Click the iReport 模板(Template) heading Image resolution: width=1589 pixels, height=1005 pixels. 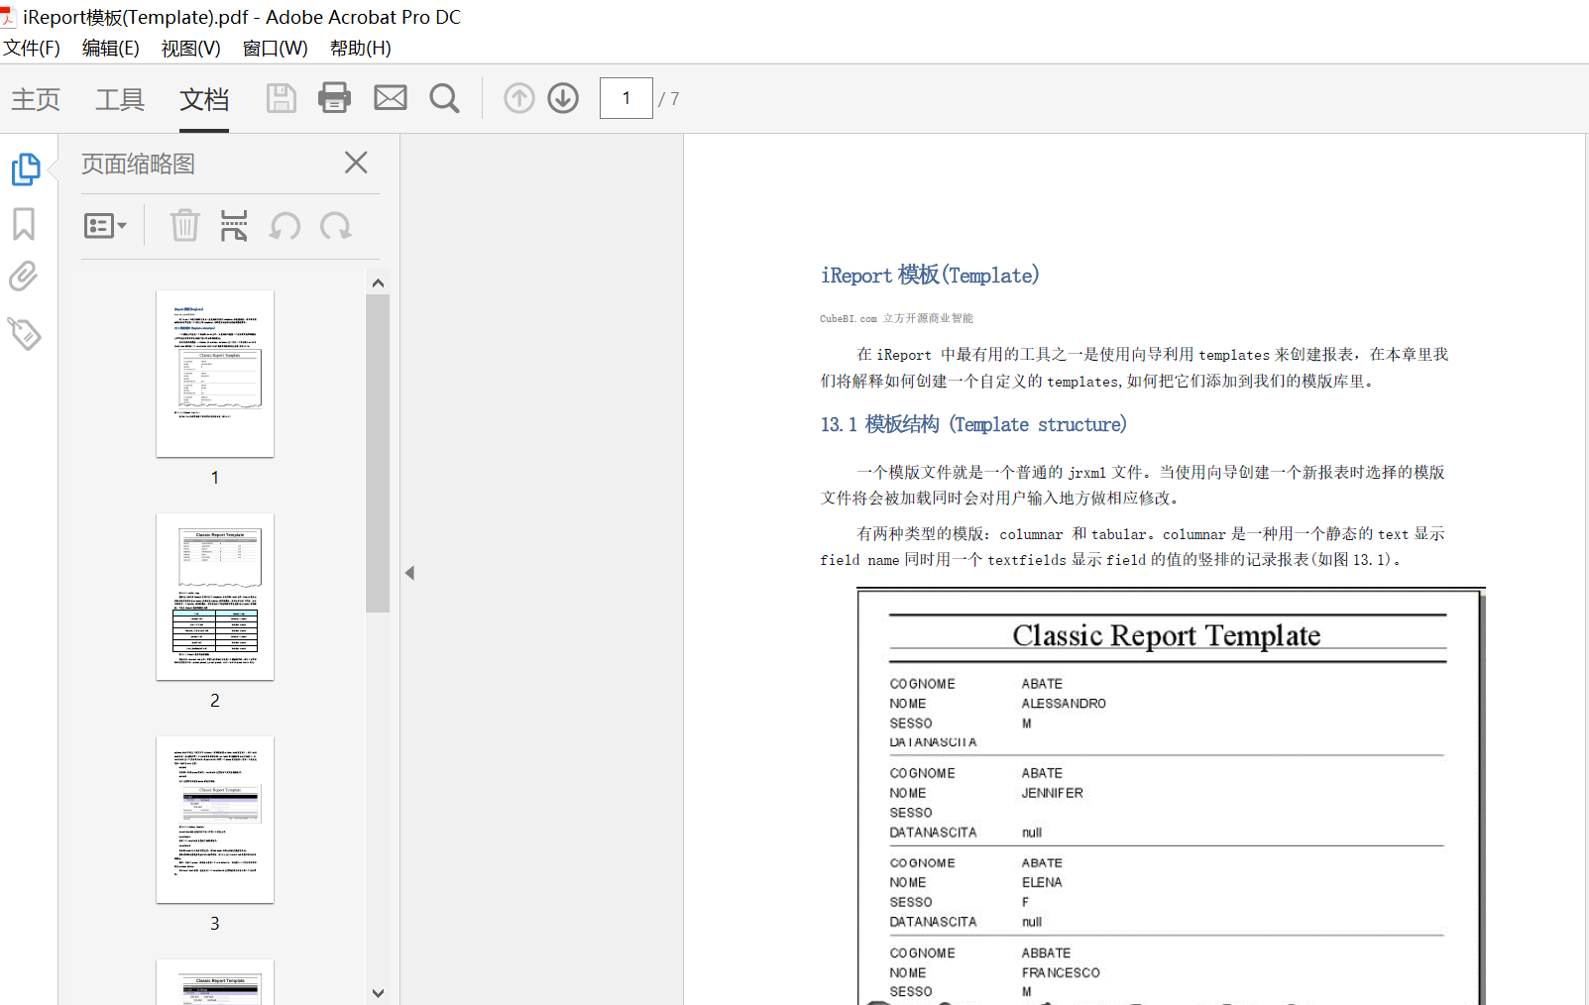930,275
